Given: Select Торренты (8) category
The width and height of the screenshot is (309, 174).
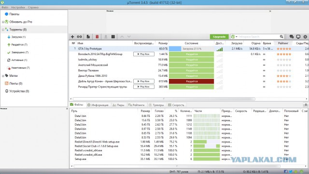Looking at the screenshot, I should pos(18,29).
